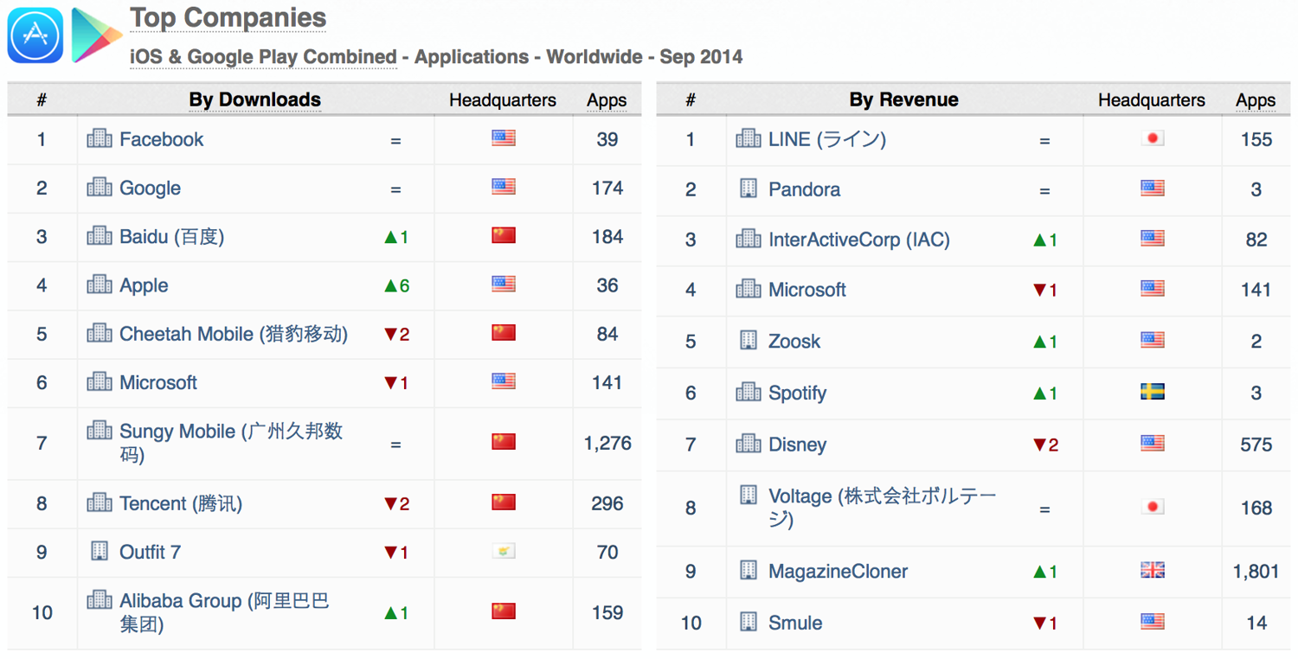Open the Cheetah Mobile company page
The image size is (1298, 659).
coord(234,334)
